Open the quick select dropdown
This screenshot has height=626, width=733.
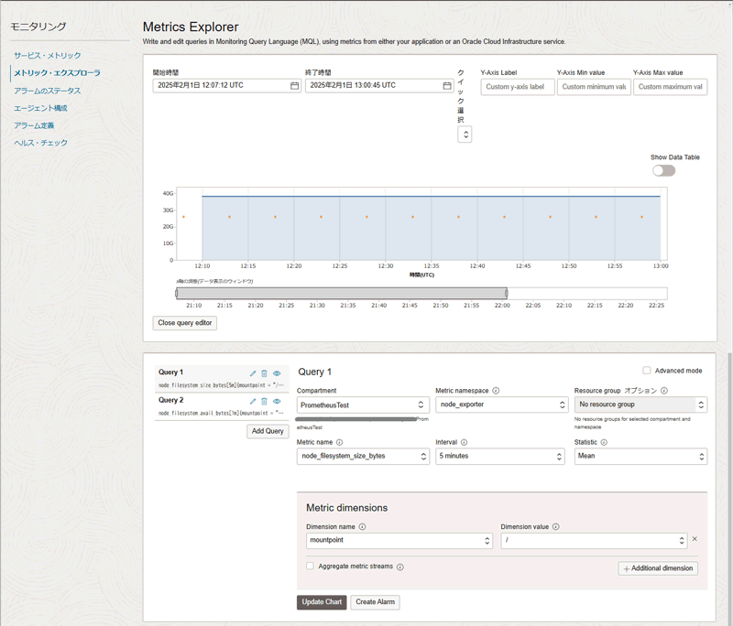465,135
